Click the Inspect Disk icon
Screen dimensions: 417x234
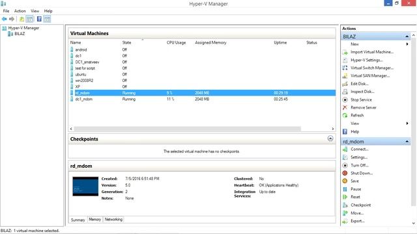pyautogui.click(x=345, y=92)
